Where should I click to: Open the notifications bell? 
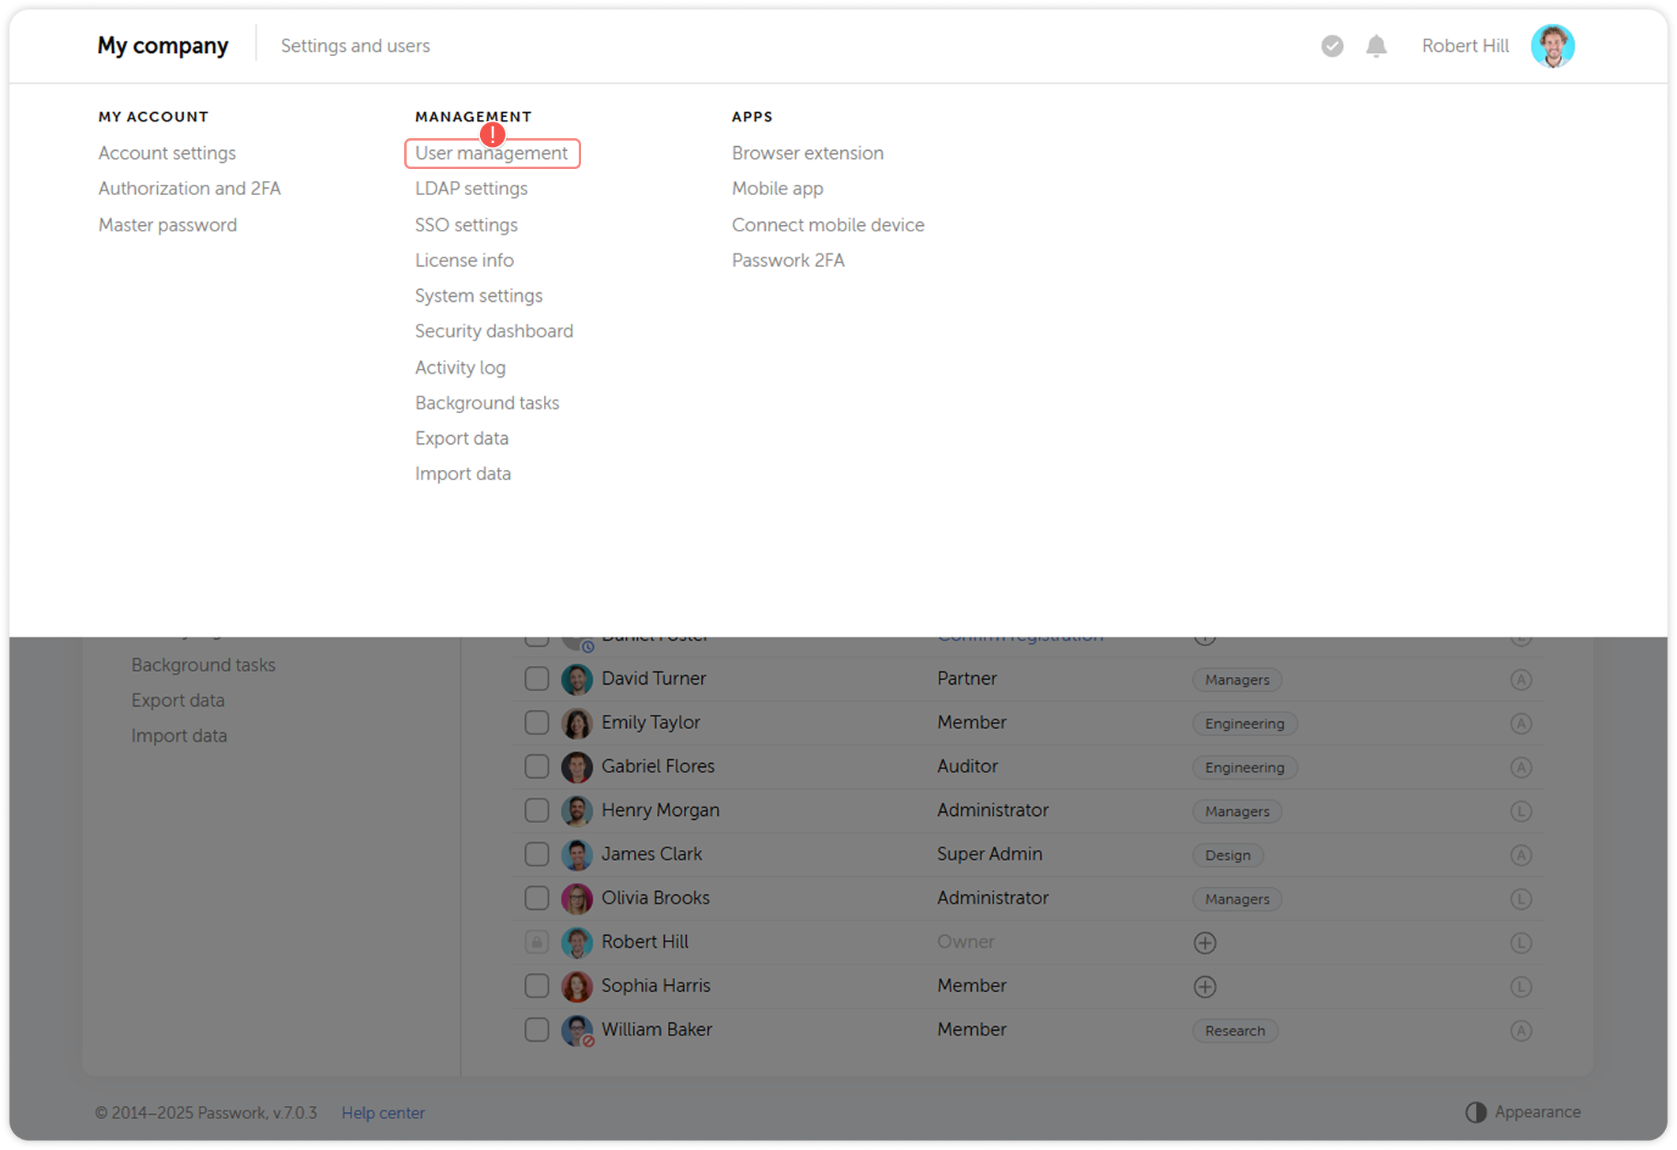(x=1376, y=46)
